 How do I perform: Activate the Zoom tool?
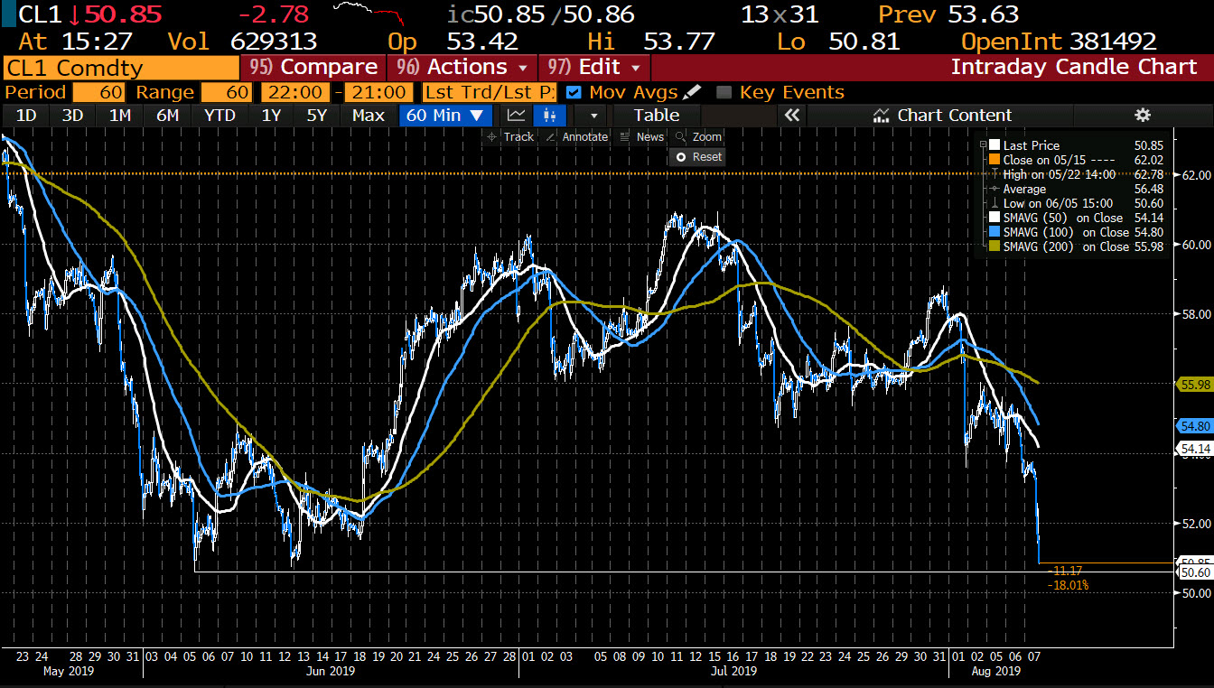coord(699,137)
